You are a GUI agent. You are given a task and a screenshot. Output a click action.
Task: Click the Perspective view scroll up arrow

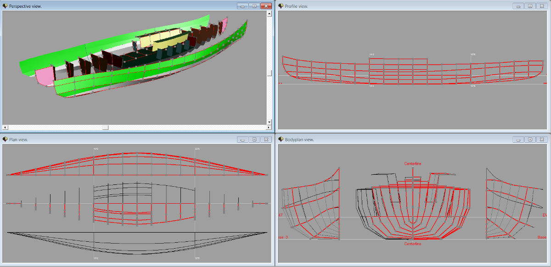click(270, 14)
